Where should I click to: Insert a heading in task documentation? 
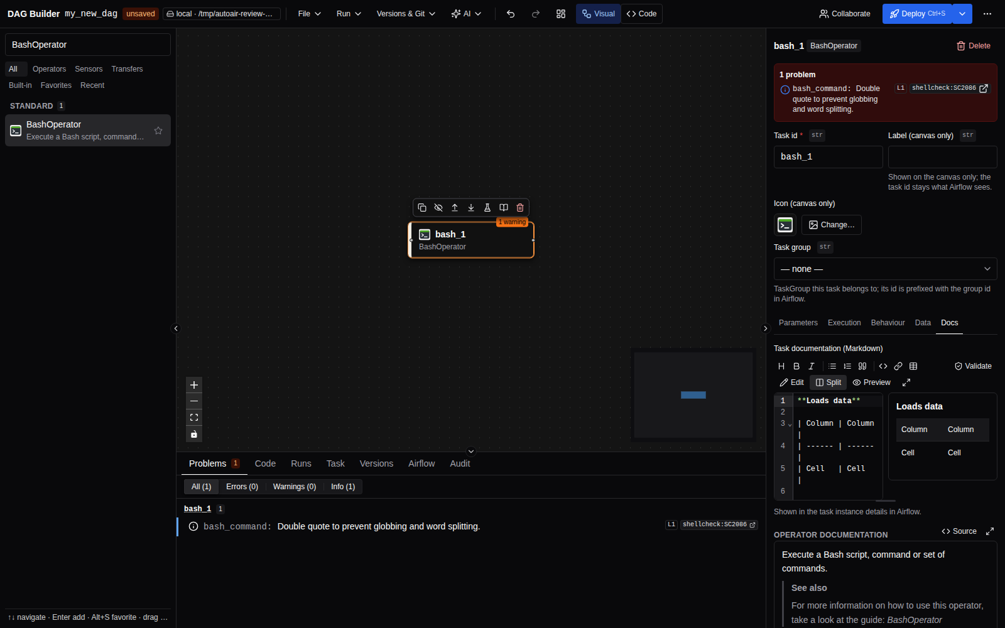(781, 366)
